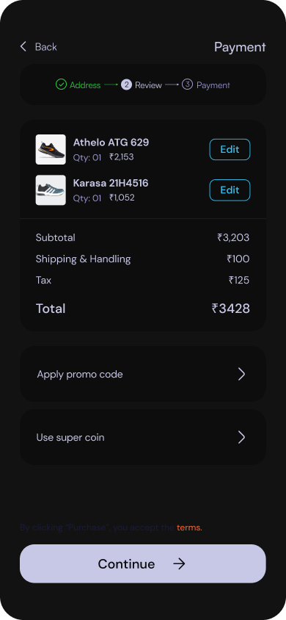Click the green Address checkmark icon

click(61, 84)
